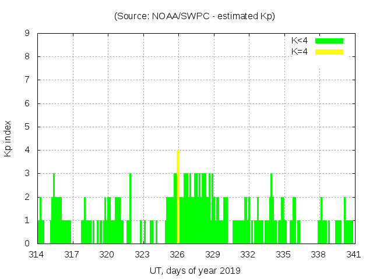The height and width of the screenshot is (279, 373).
Task: Click the yellow K=4 legend swatch
Action: click(329, 52)
